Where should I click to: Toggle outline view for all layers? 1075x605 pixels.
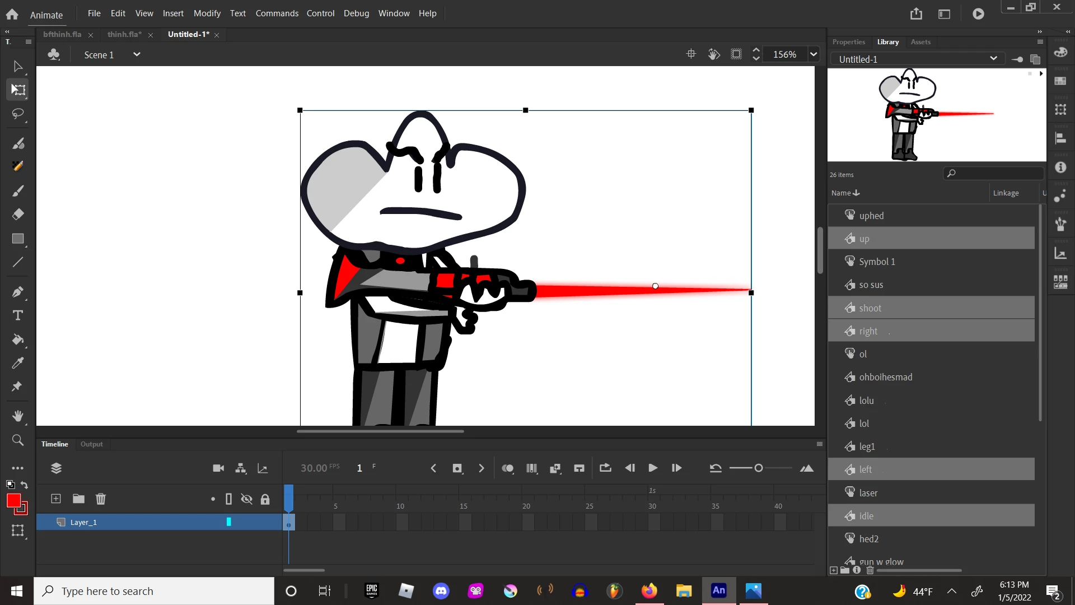tap(228, 499)
